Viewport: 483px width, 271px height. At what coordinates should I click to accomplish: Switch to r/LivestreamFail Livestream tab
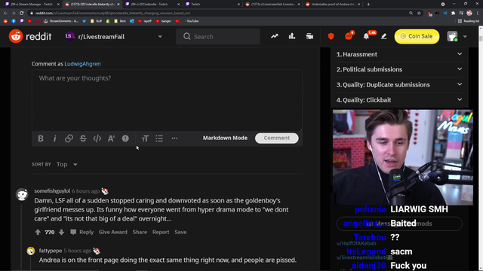coord(272,5)
